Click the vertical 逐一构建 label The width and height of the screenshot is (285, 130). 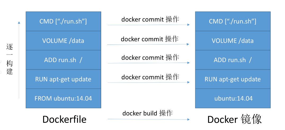10,59
